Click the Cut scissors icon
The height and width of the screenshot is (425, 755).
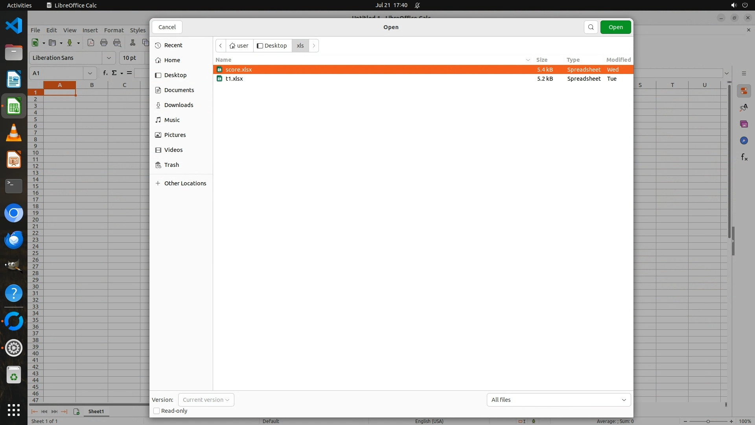(x=133, y=42)
